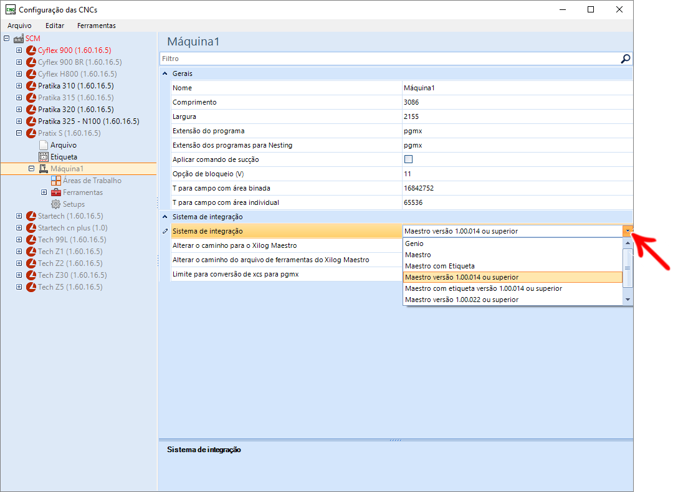Click Alterar caminho do arquivo de ferramentas row
This screenshot has width=678, height=492.
pyautogui.click(x=286, y=260)
